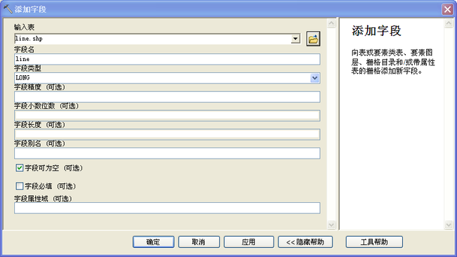The height and width of the screenshot is (257, 457).
Task: Click the 应用 button
Action: (249, 242)
